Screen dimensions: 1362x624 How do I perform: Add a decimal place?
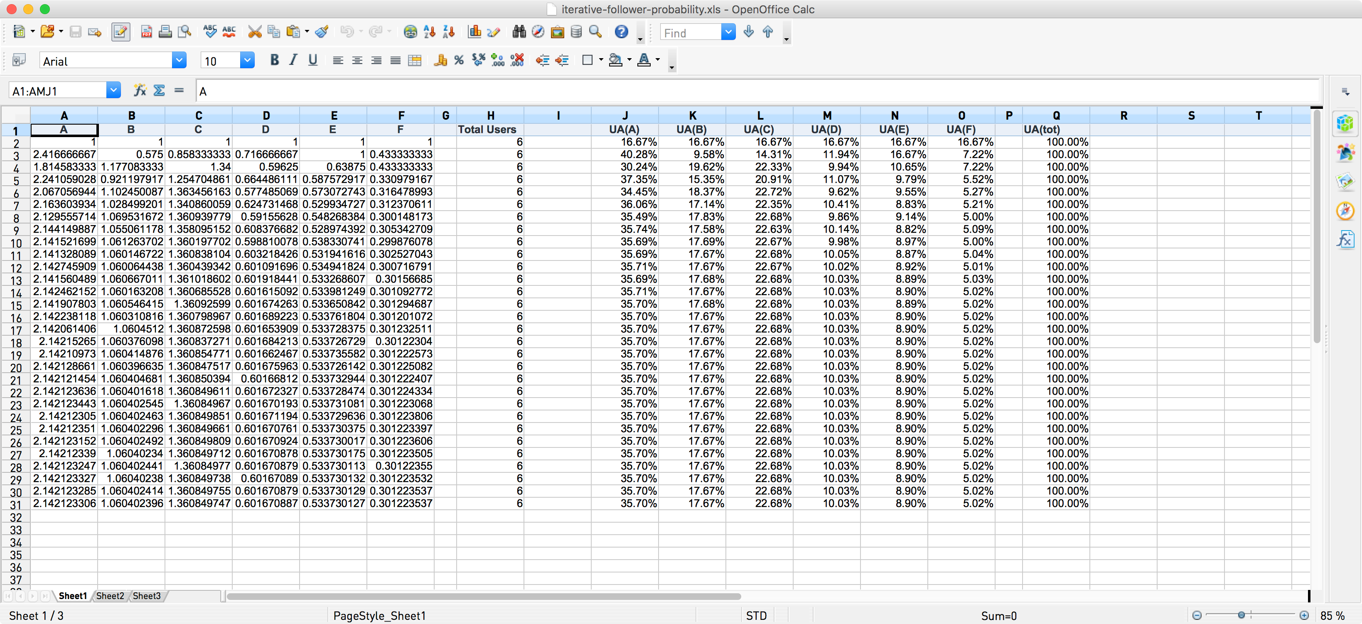tap(497, 60)
